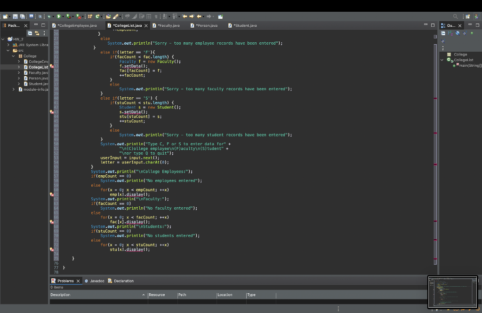Click the Save icon in the toolbar
The image size is (482, 313).
[16, 16]
